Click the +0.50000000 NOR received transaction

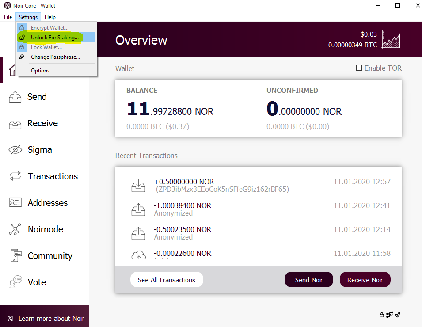pyautogui.click(x=184, y=182)
